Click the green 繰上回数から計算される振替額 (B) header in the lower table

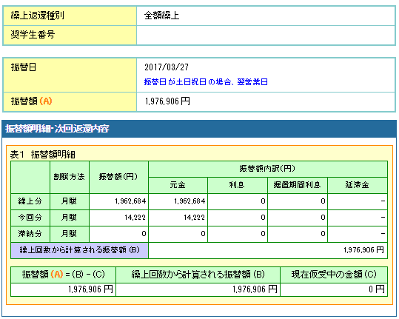[x=198, y=275]
